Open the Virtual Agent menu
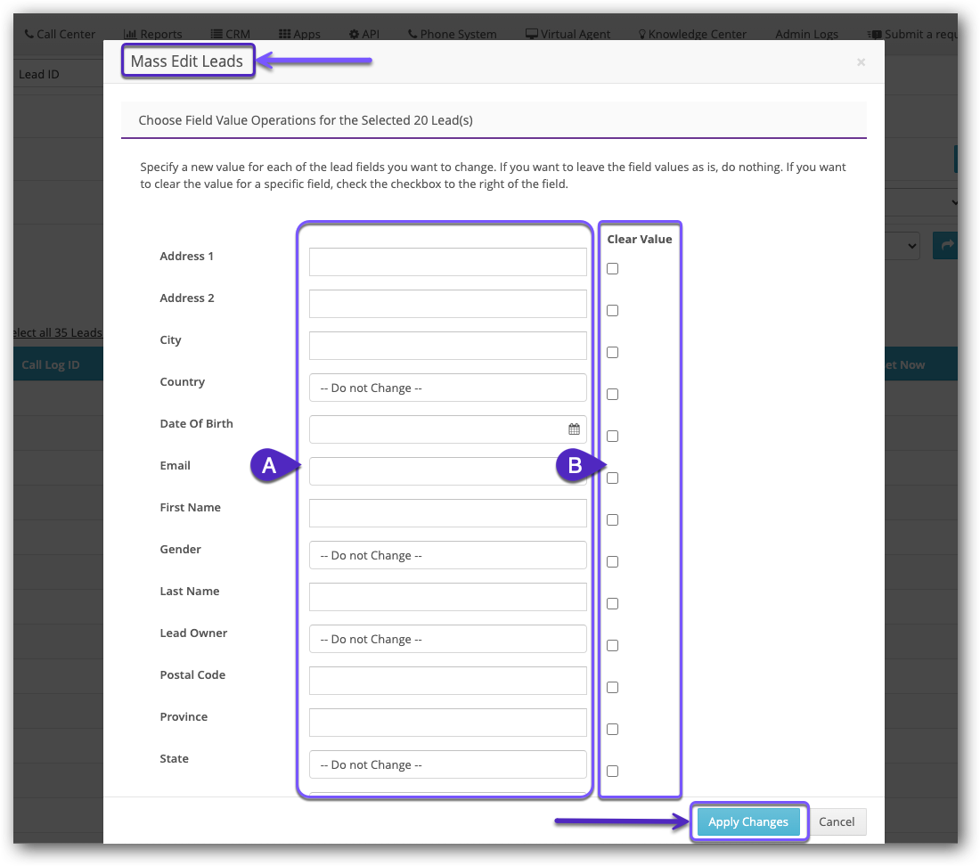This screenshot has height=866, width=980. point(568,34)
